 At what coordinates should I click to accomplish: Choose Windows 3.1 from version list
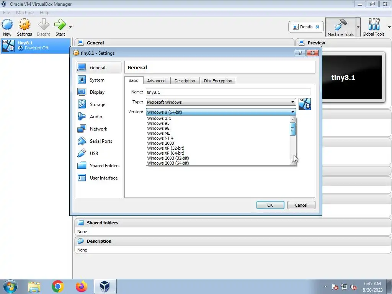click(218, 118)
